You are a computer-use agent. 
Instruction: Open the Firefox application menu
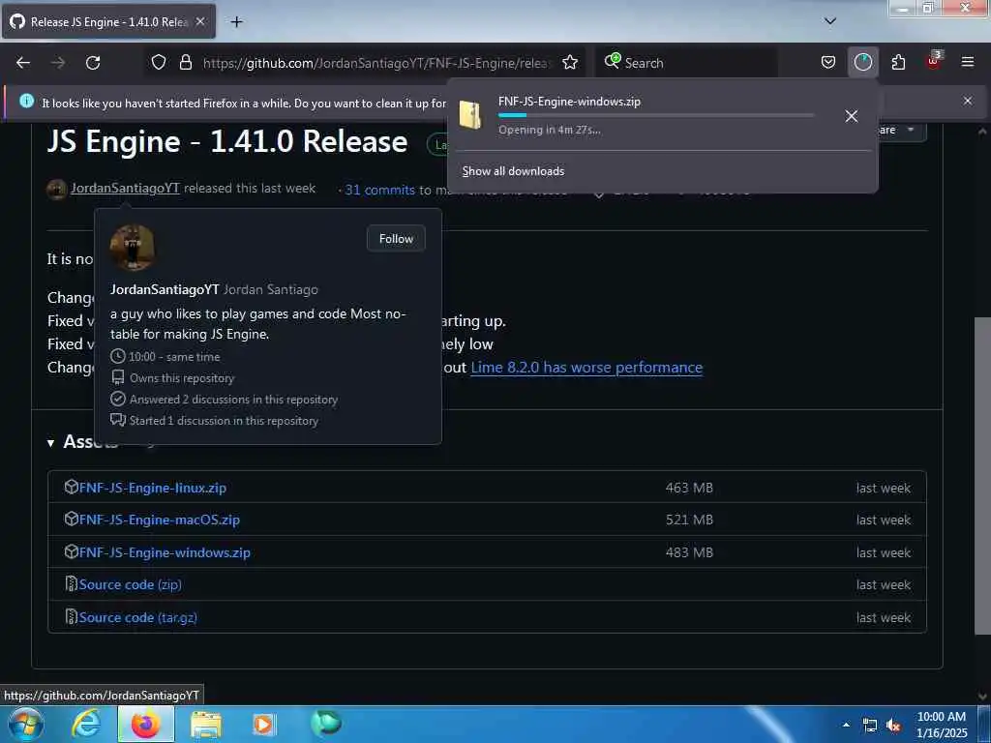968,62
